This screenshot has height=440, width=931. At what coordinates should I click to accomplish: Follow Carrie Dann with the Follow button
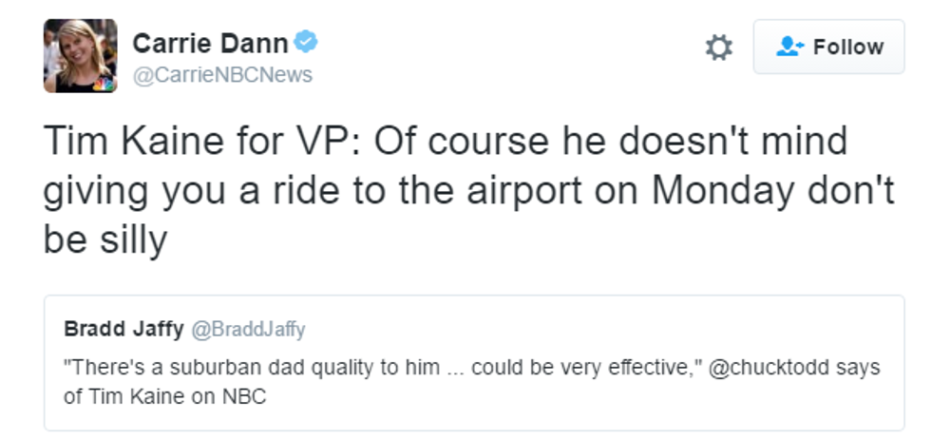[x=828, y=47]
